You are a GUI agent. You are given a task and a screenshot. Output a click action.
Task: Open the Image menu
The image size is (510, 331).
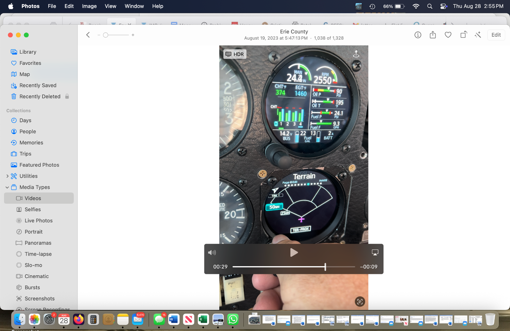(x=89, y=6)
